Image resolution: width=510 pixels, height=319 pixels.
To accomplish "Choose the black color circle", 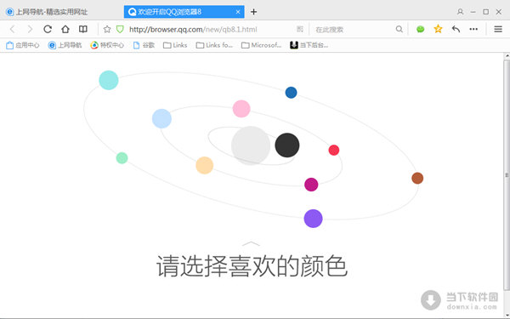I will tap(287, 145).
